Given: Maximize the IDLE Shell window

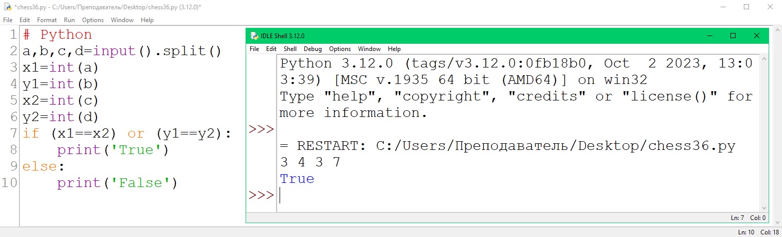Looking at the screenshot, I should click(x=733, y=36).
